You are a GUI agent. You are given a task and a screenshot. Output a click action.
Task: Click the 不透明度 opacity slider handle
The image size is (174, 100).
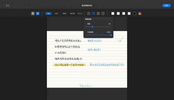click(111, 35)
